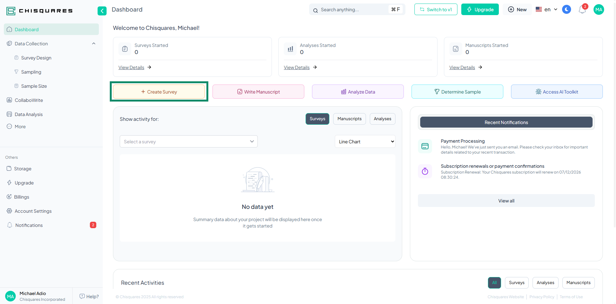This screenshot has height=304, width=616.
Task: Collapse the Data Collection section
Action: tap(93, 43)
